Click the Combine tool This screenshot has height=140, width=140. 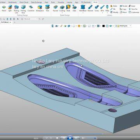pos(31,8)
